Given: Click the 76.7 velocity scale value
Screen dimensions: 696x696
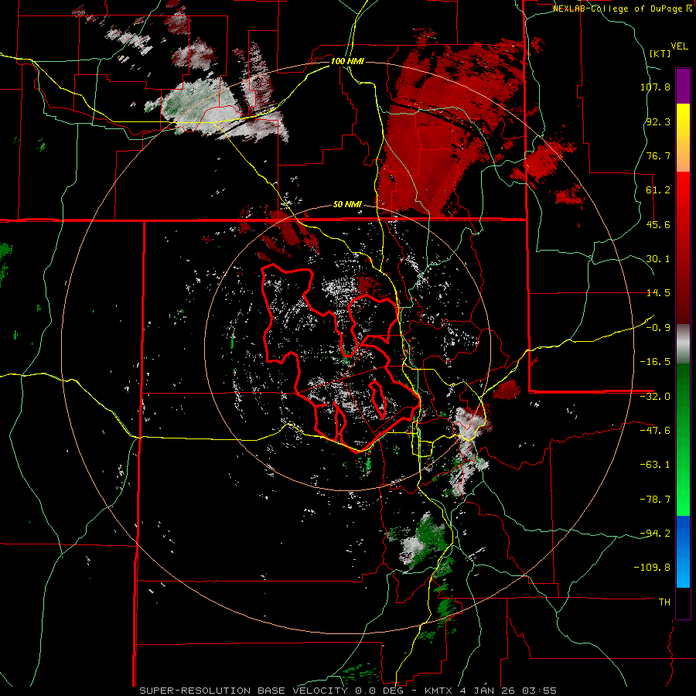Looking at the screenshot, I should [x=658, y=155].
